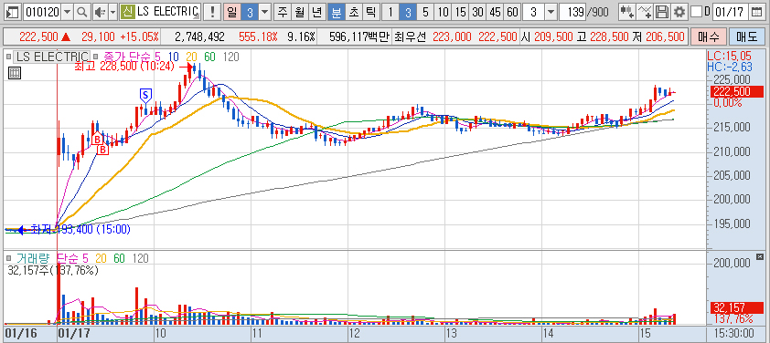Viewport: 770px width, 343px height.
Task: Open stock search with the magnifier icon
Action: 82,12
